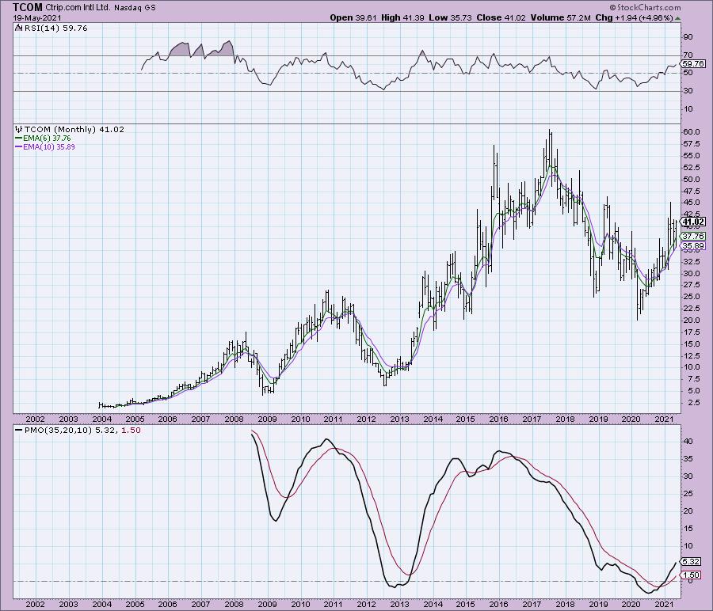The height and width of the screenshot is (611, 713).
Task: Click the StockCharts.com logo text
Action: [x=649, y=7]
